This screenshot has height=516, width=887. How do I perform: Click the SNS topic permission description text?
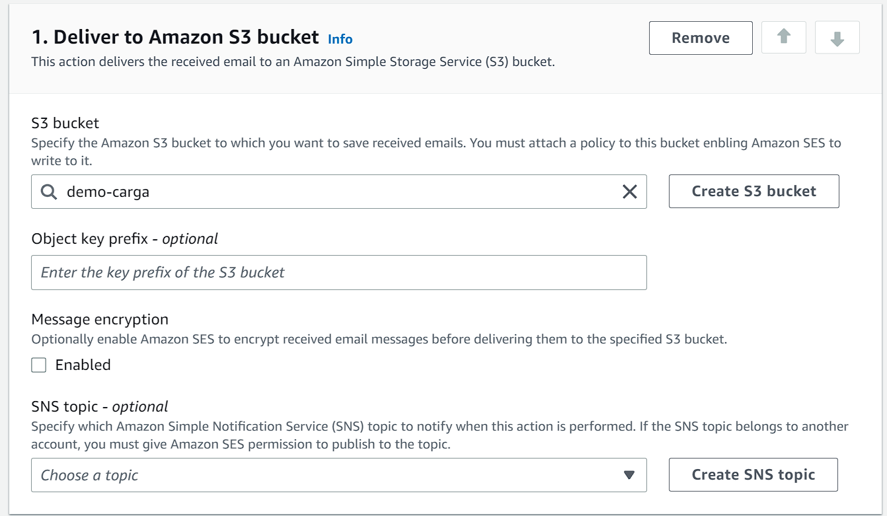click(x=440, y=435)
